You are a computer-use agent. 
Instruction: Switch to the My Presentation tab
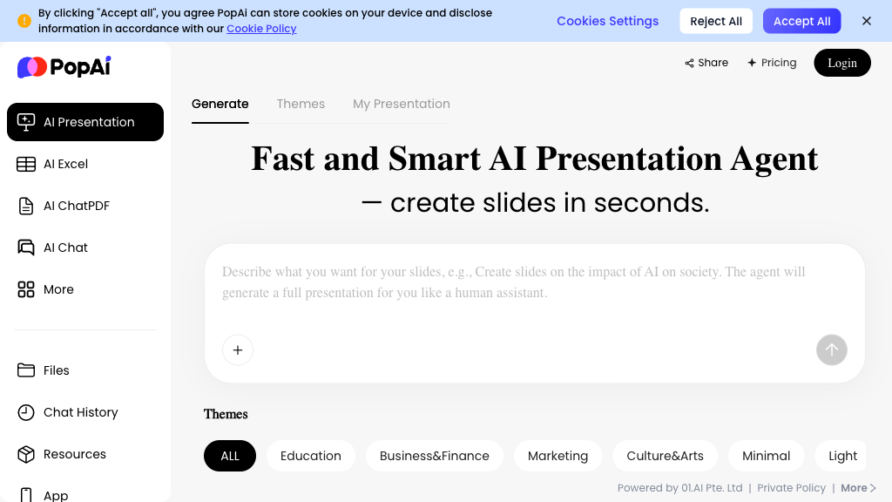pyautogui.click(x=401, y=104)
